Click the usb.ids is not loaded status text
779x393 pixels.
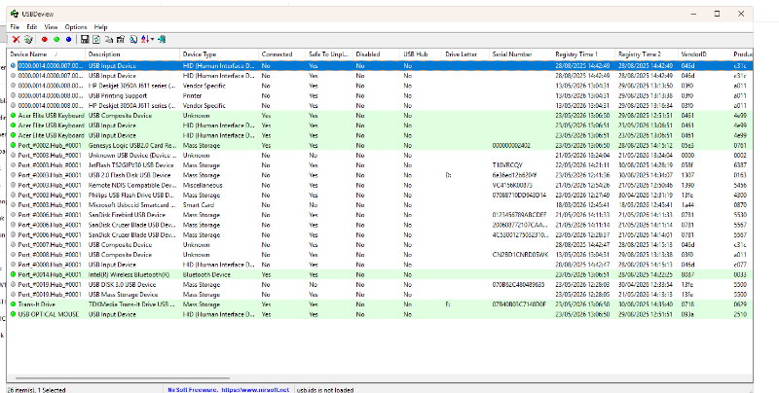325,390
